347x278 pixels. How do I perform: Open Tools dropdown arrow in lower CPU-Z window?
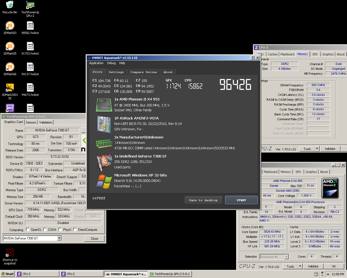coord(300,266)
